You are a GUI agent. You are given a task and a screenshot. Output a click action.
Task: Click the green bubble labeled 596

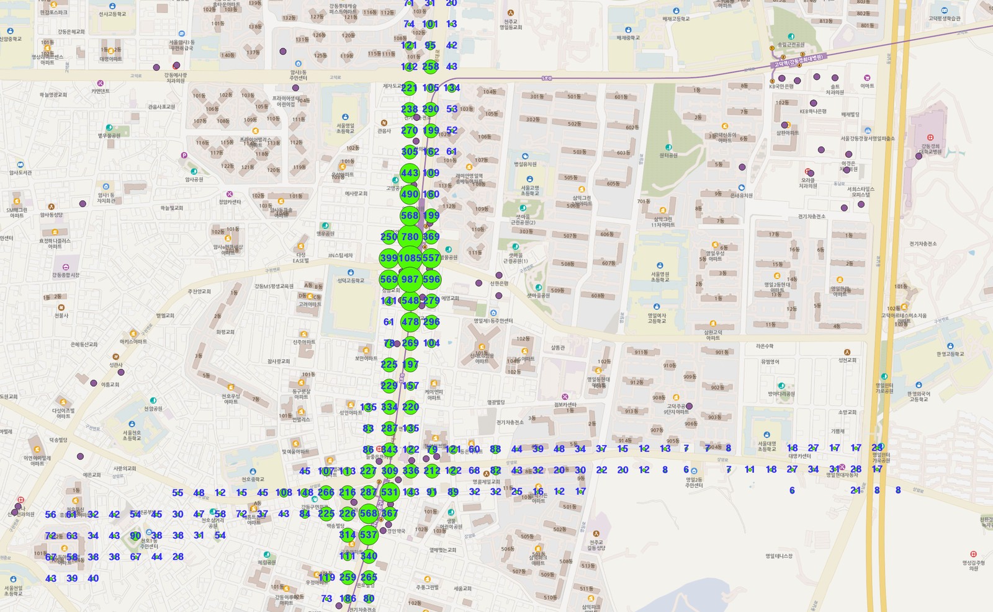click(x=431, y=280)
